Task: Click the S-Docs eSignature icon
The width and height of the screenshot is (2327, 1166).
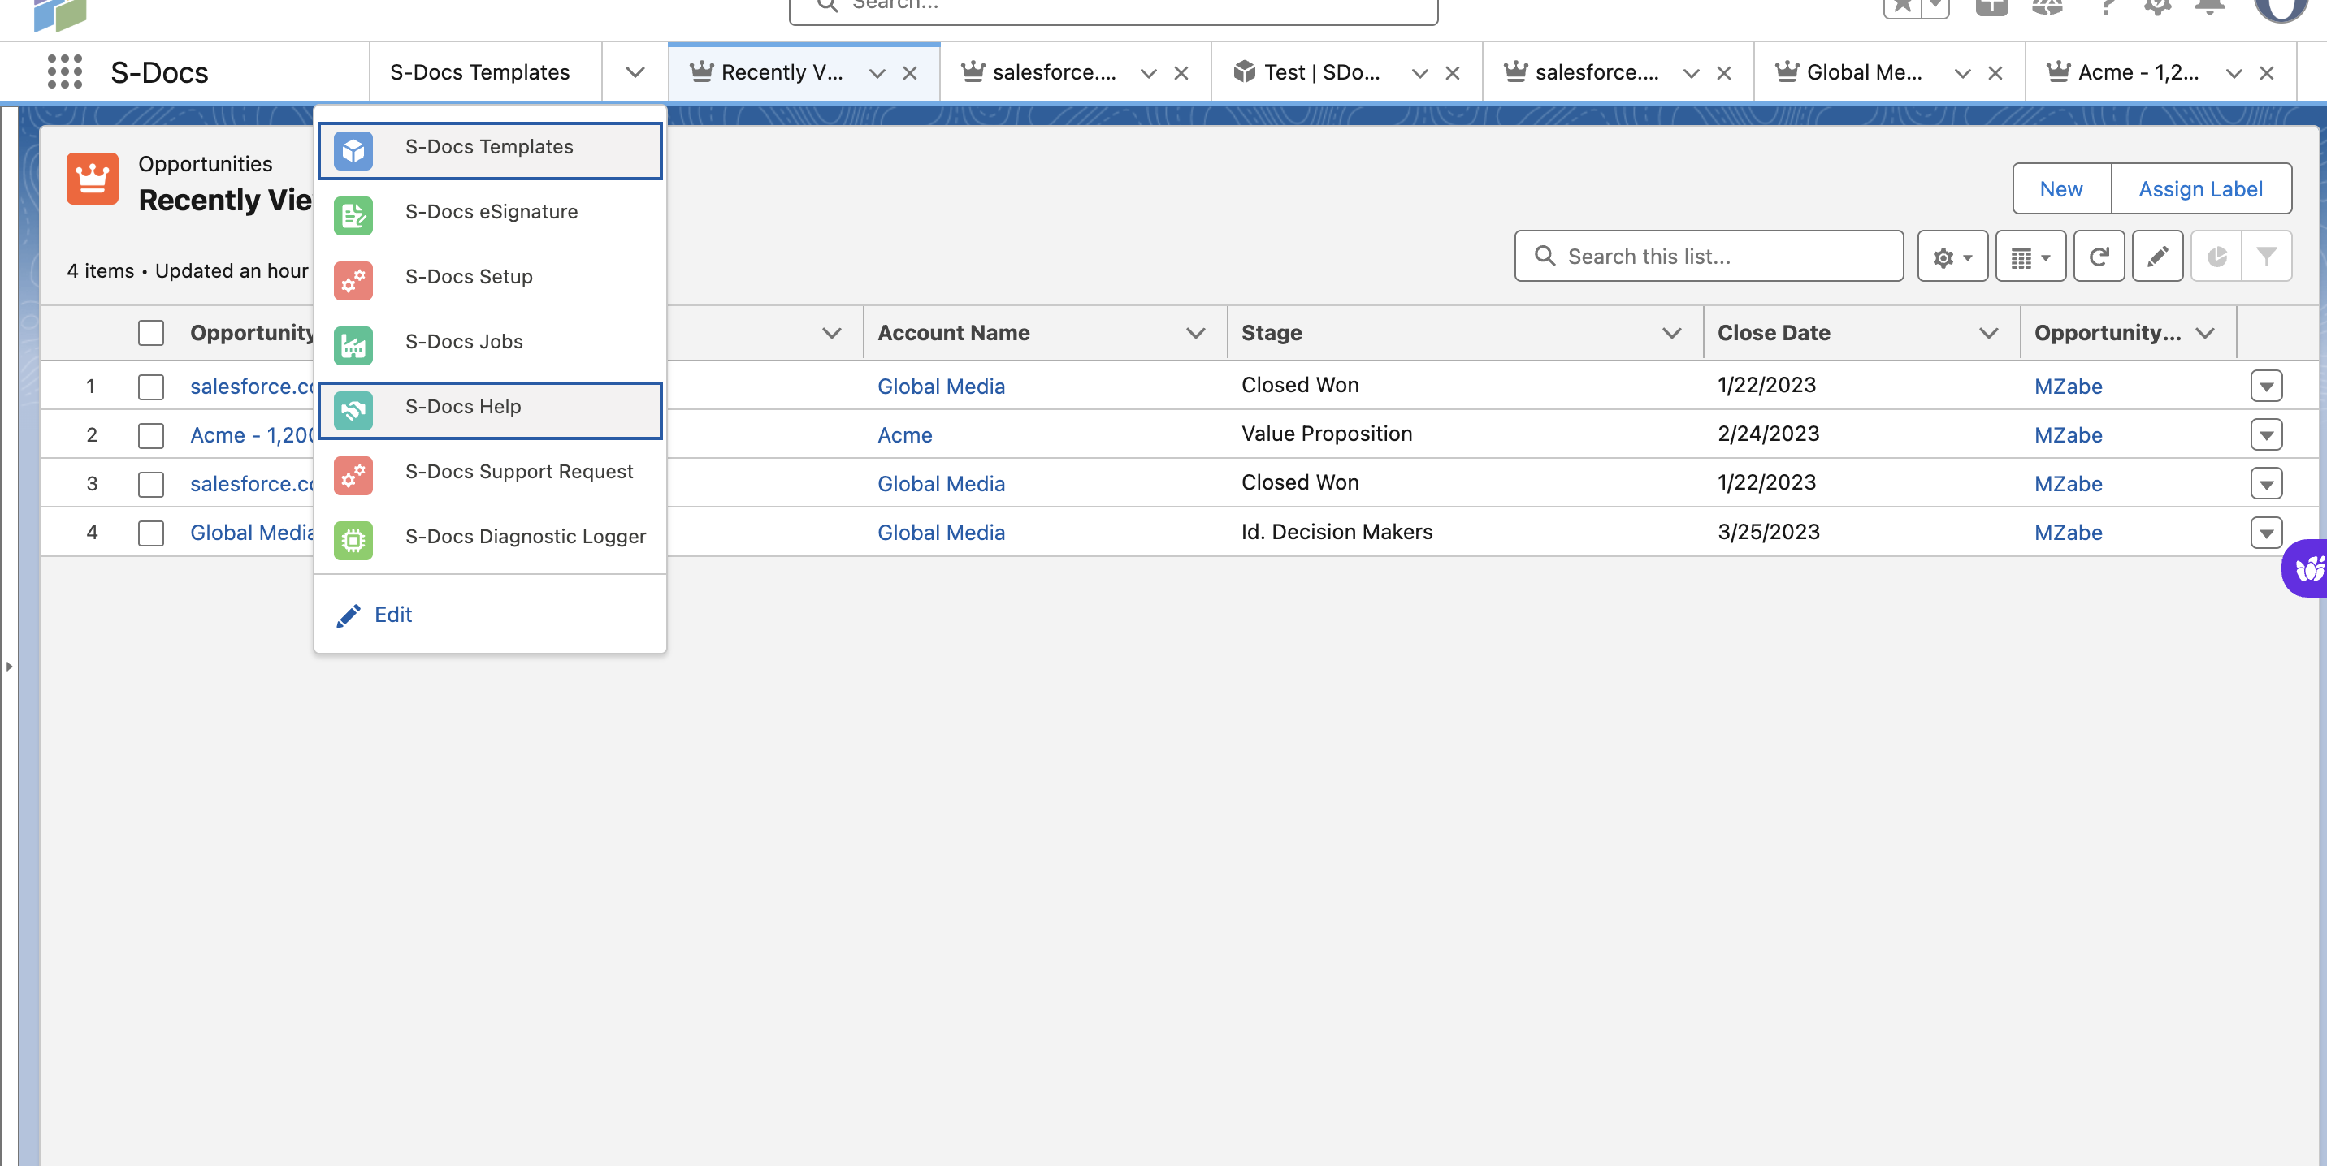Action: (x=353, y=214)
